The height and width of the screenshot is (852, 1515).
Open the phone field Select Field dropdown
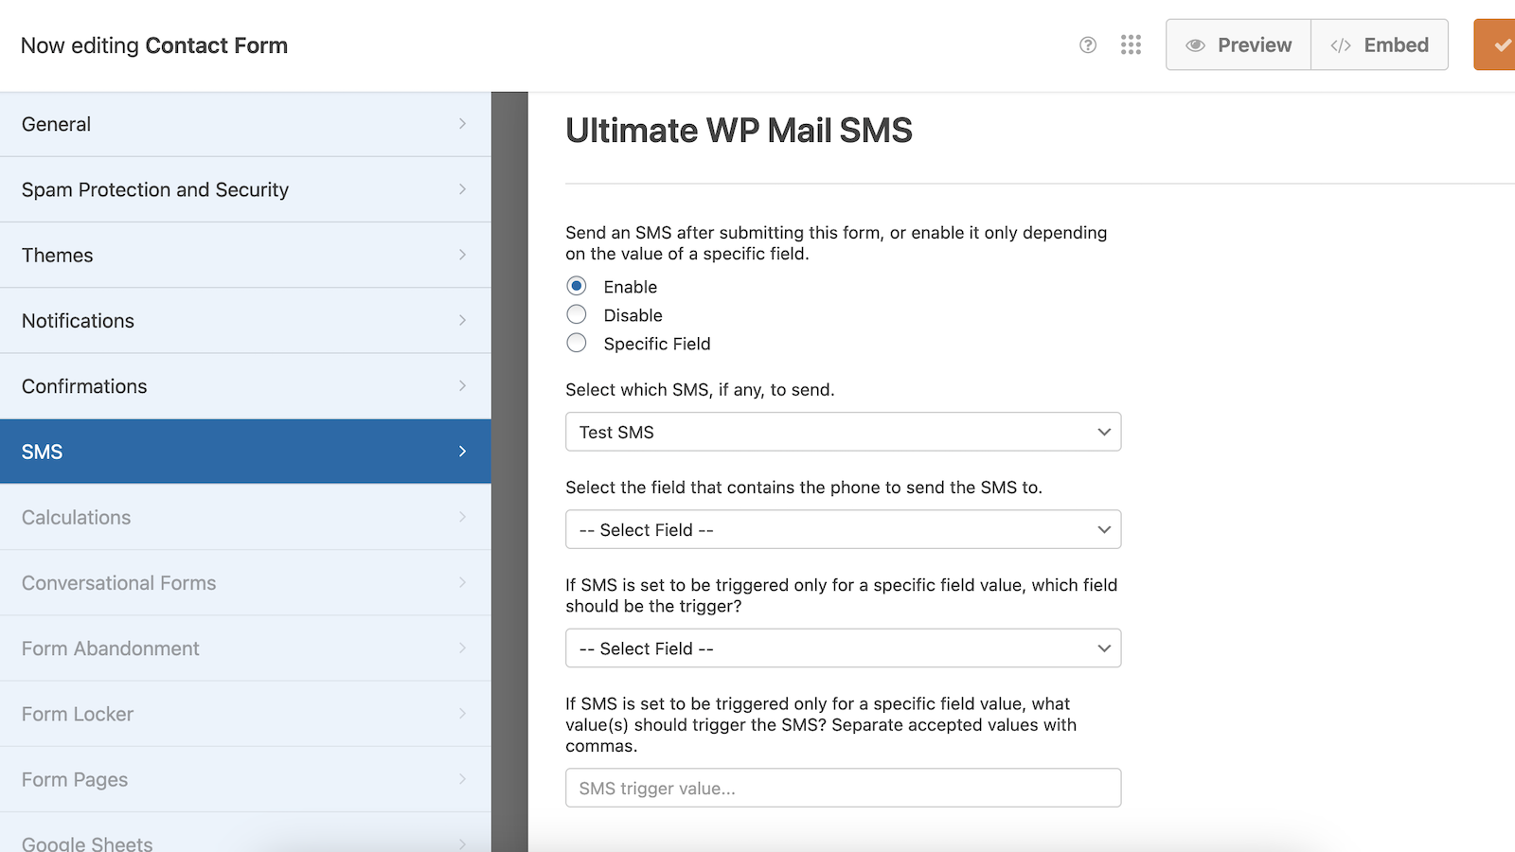click(844, 529)
